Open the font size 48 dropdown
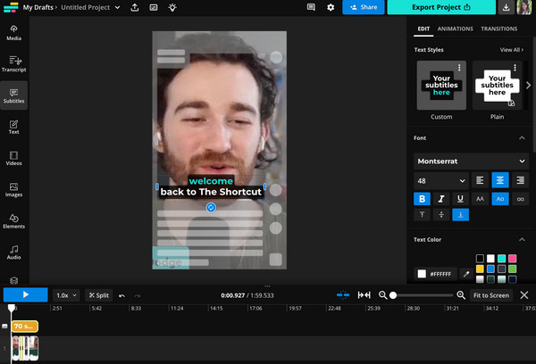Viewport: 536px width, 364px height. (440, 180)
